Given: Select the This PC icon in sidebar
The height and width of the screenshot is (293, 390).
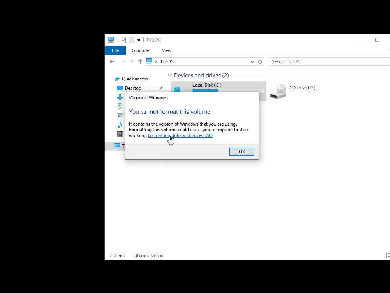Looking at the screenshot, I should 117,146.
